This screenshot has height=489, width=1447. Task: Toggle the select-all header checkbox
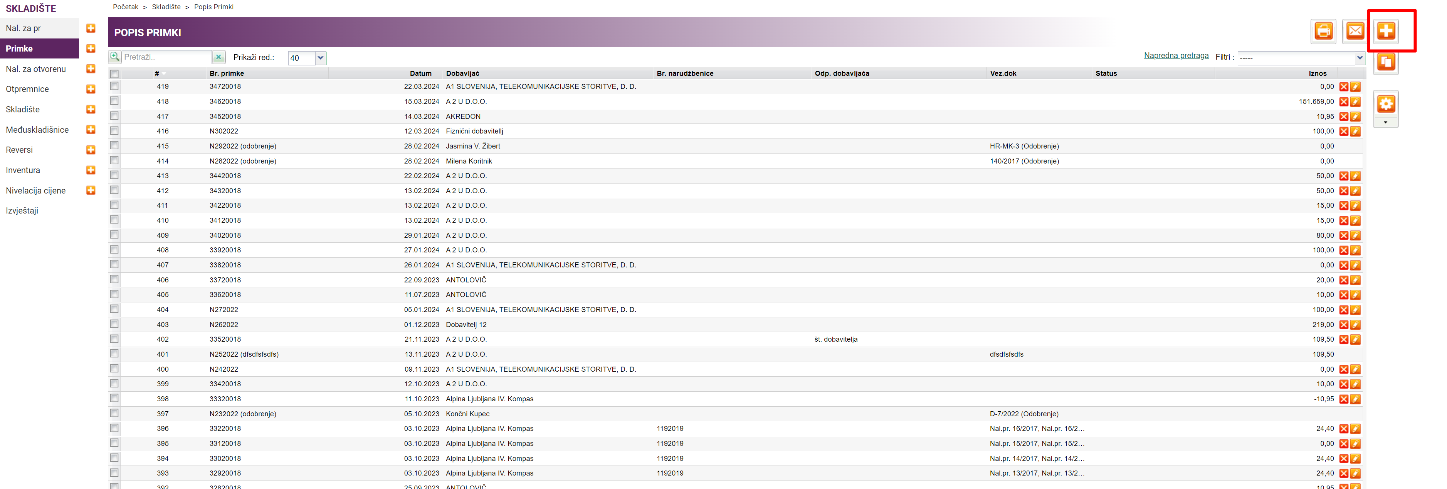tap(114, 74)
